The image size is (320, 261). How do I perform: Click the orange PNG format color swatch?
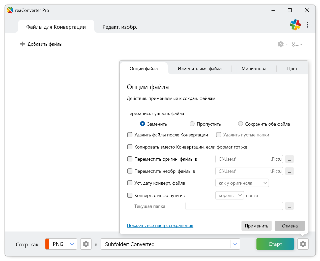point(47,244)
